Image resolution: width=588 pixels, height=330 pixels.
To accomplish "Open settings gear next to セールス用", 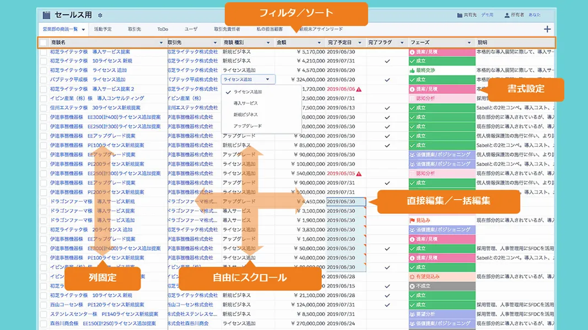I will pos(100,15).
